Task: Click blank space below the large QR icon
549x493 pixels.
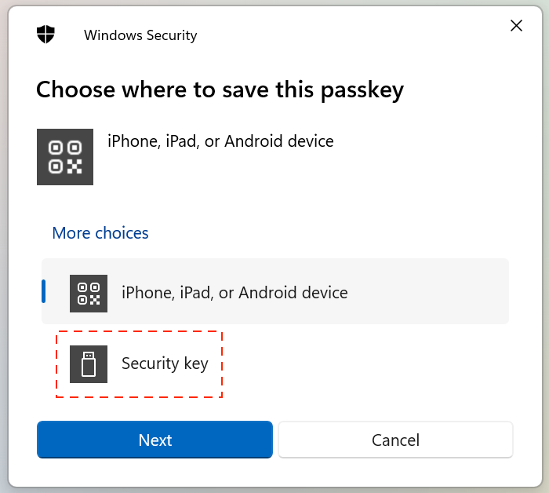Action: (x=65, y=204)
